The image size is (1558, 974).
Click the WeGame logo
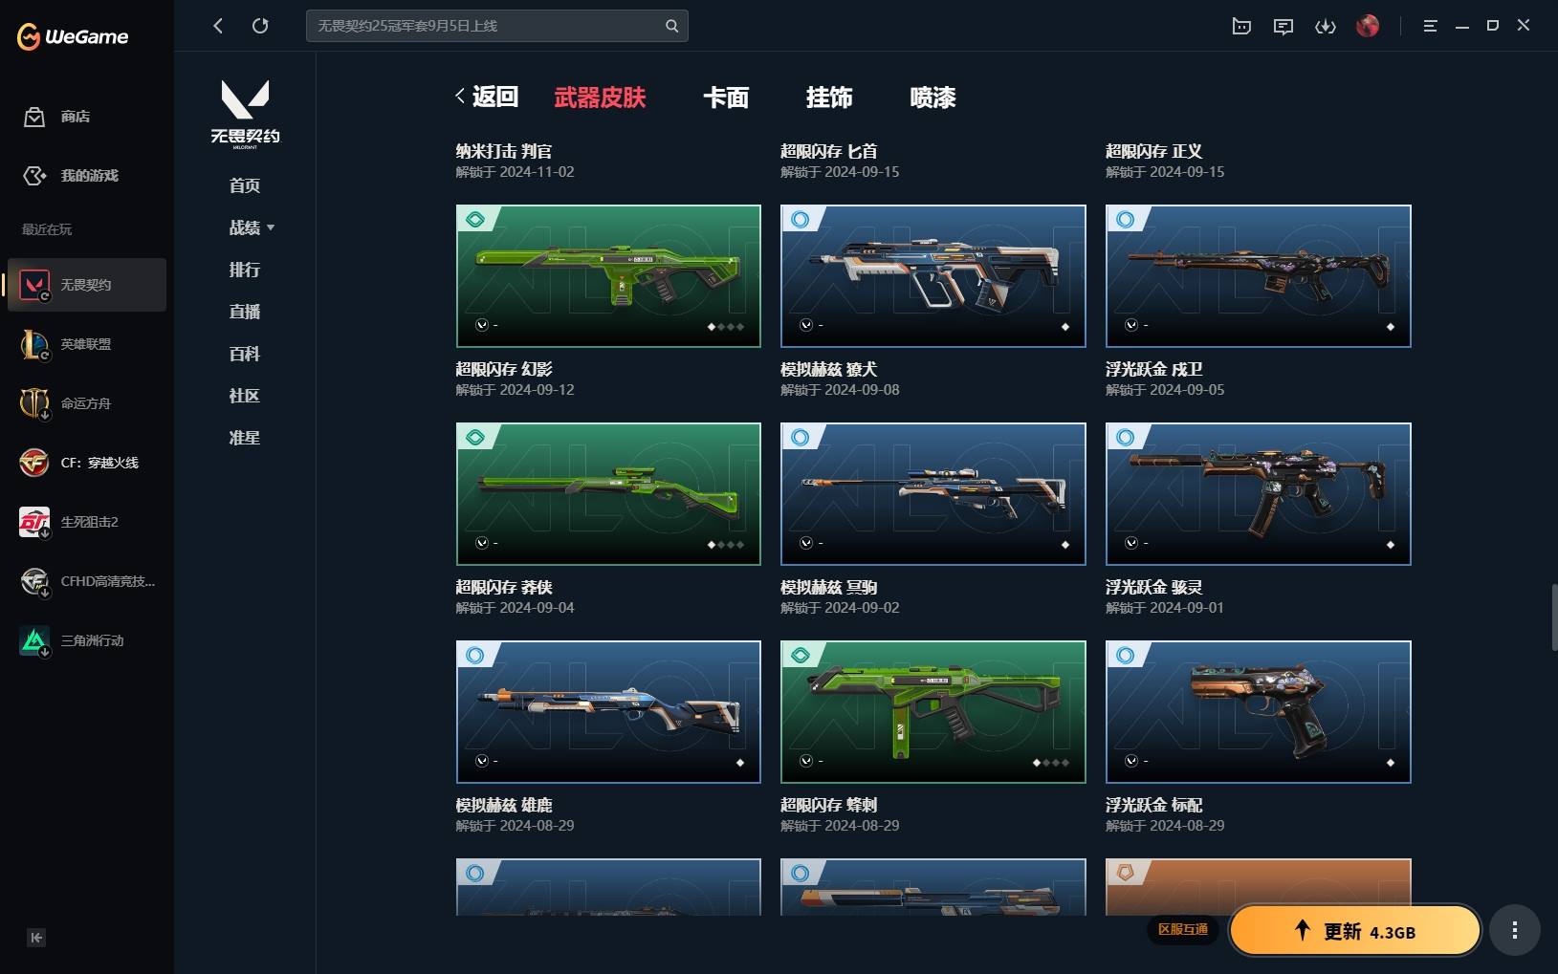tap(73, 36)
